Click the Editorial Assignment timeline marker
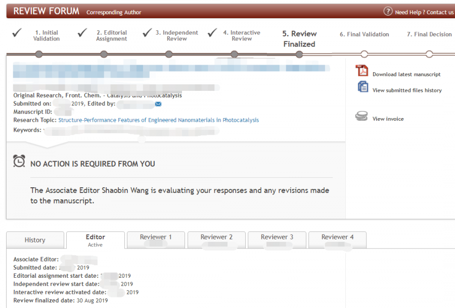Screen dimensions: 455x308 (104, 54)
